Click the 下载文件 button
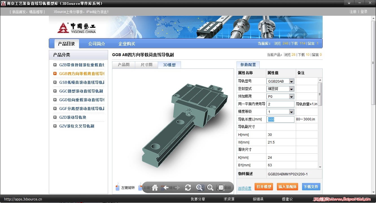This screenshot has height=203, width=376. tap(311, 187)
